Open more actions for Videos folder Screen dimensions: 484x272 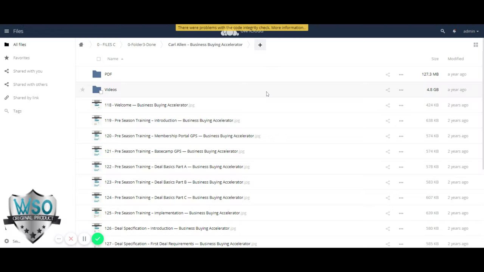click(401, 90)
